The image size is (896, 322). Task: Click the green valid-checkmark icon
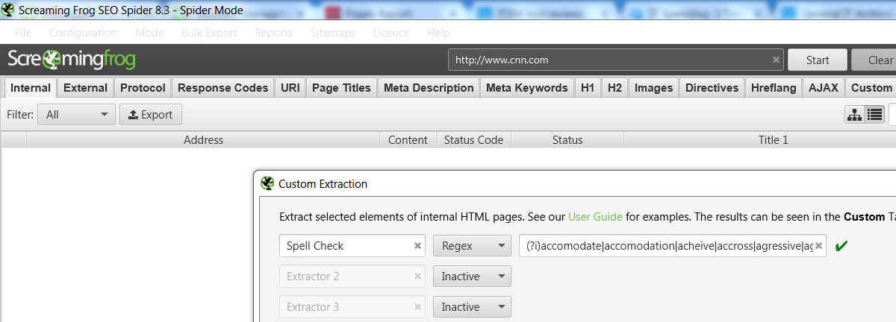841,245
